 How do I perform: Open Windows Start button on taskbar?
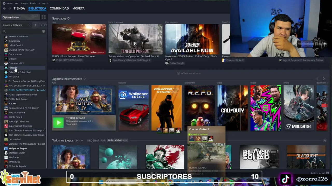[101, 182]
